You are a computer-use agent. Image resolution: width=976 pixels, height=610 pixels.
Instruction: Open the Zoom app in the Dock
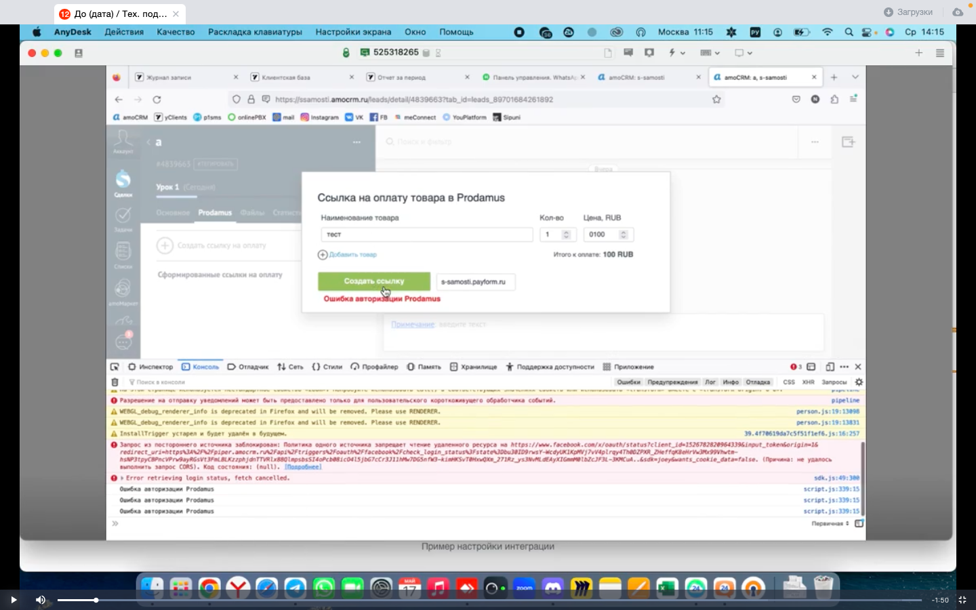(x=524, y=588)
